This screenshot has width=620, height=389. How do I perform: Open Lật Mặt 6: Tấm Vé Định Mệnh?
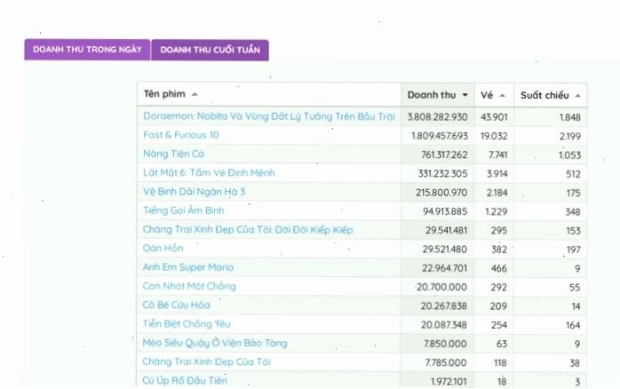pyautogui.click(x=209, y=173)
